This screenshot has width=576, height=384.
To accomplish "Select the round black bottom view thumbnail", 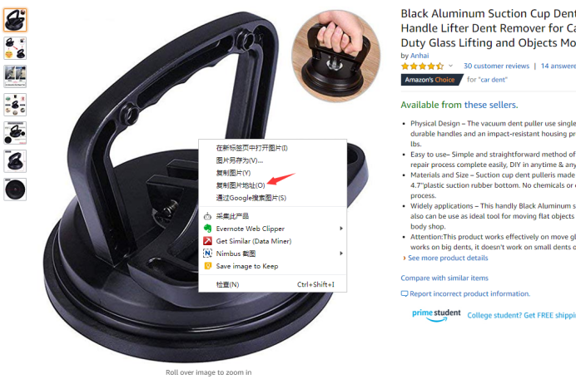I will coord(15,190).
